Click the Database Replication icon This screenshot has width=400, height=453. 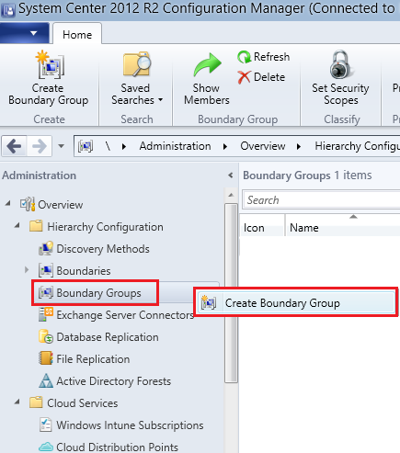click(46, 336)
